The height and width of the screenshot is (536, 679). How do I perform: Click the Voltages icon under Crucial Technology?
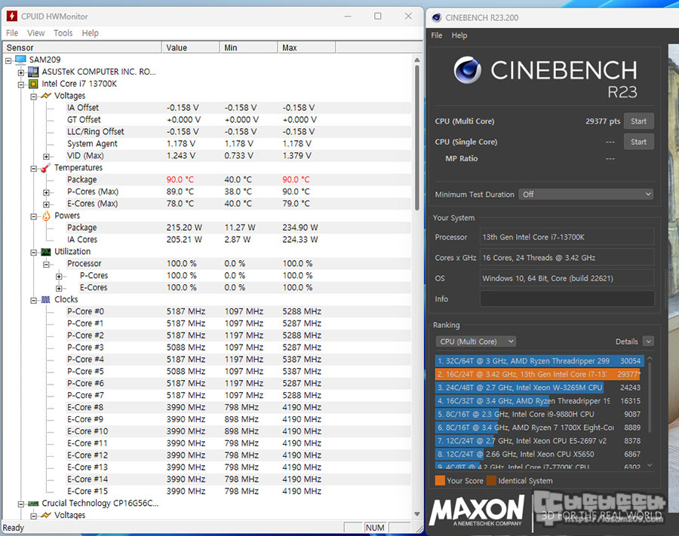point(46,515)
